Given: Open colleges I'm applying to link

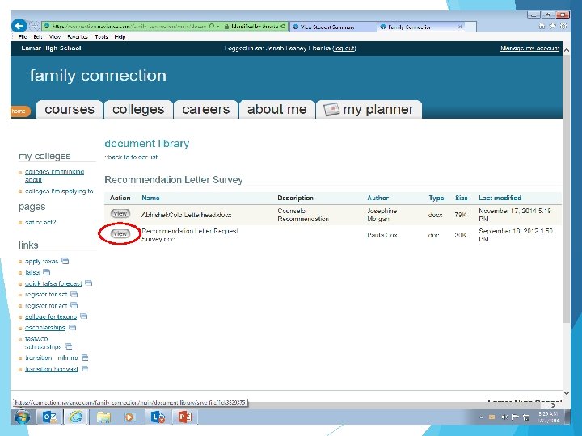Looking at the screenshot, I should [59, 191].
